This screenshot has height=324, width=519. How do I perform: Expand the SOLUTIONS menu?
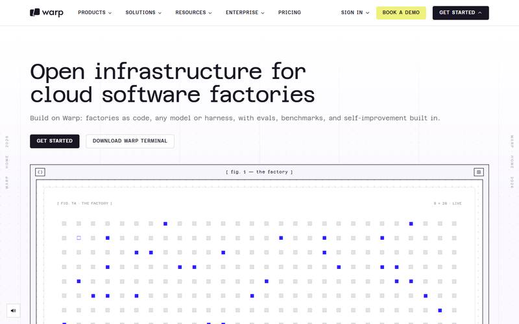pos(143,12)
